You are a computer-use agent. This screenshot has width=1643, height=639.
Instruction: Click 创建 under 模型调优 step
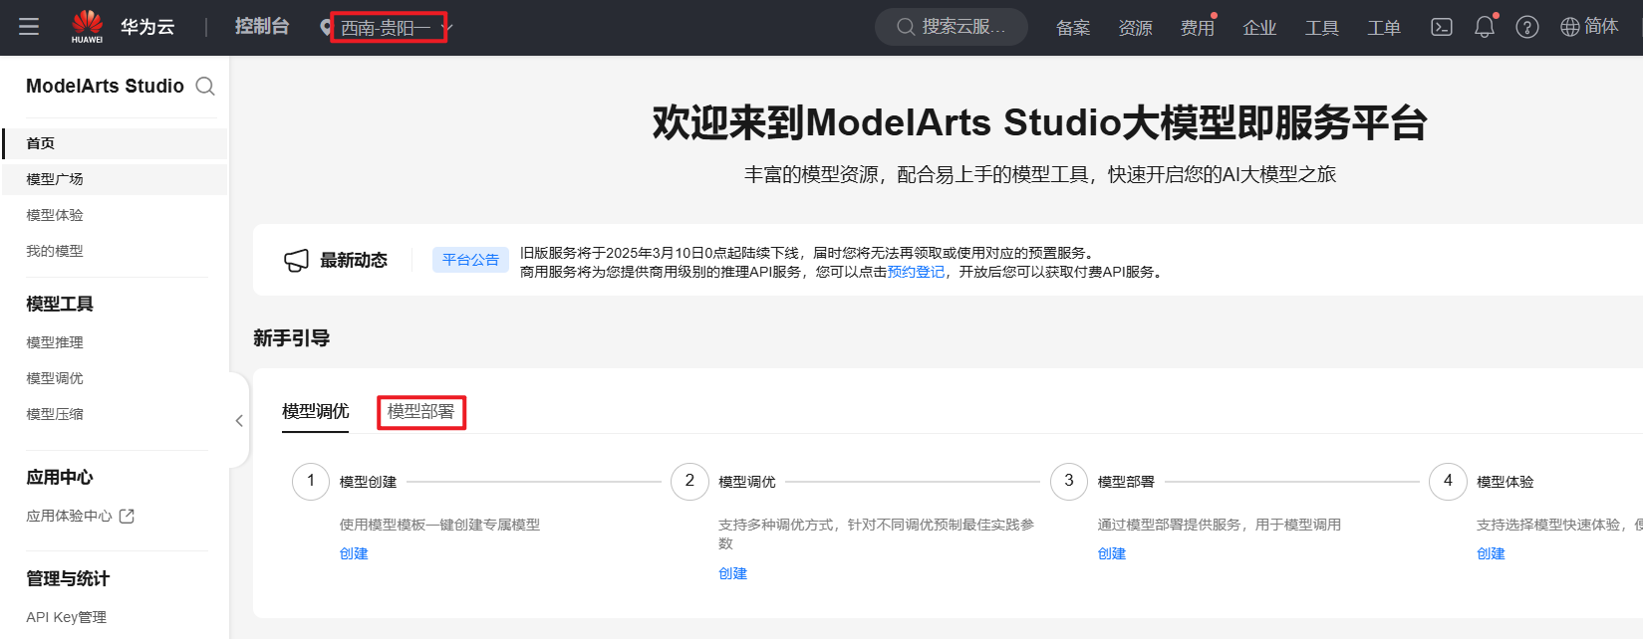click(x=732, y=573)
